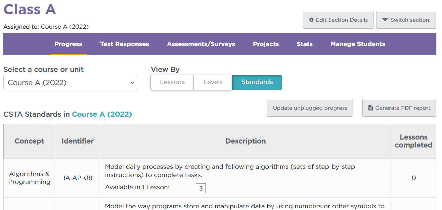442x210 pixels.
Task: Click the Generate PDF report button
Action: pyautogui.click(x=399, y=108)
